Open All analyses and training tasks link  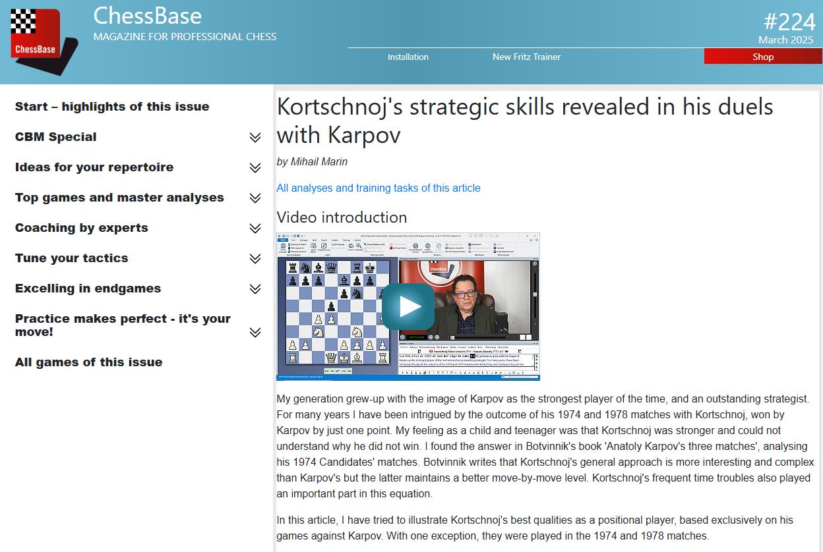point(378,188)
